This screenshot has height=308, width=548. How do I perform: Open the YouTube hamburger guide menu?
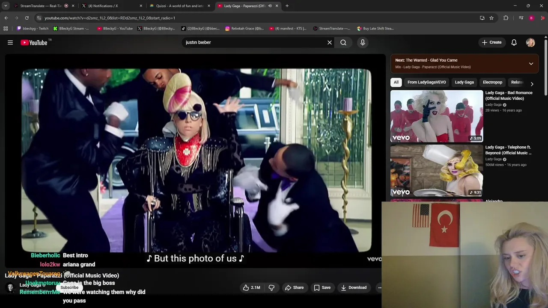pyautogui.click(x=10, y=42)
